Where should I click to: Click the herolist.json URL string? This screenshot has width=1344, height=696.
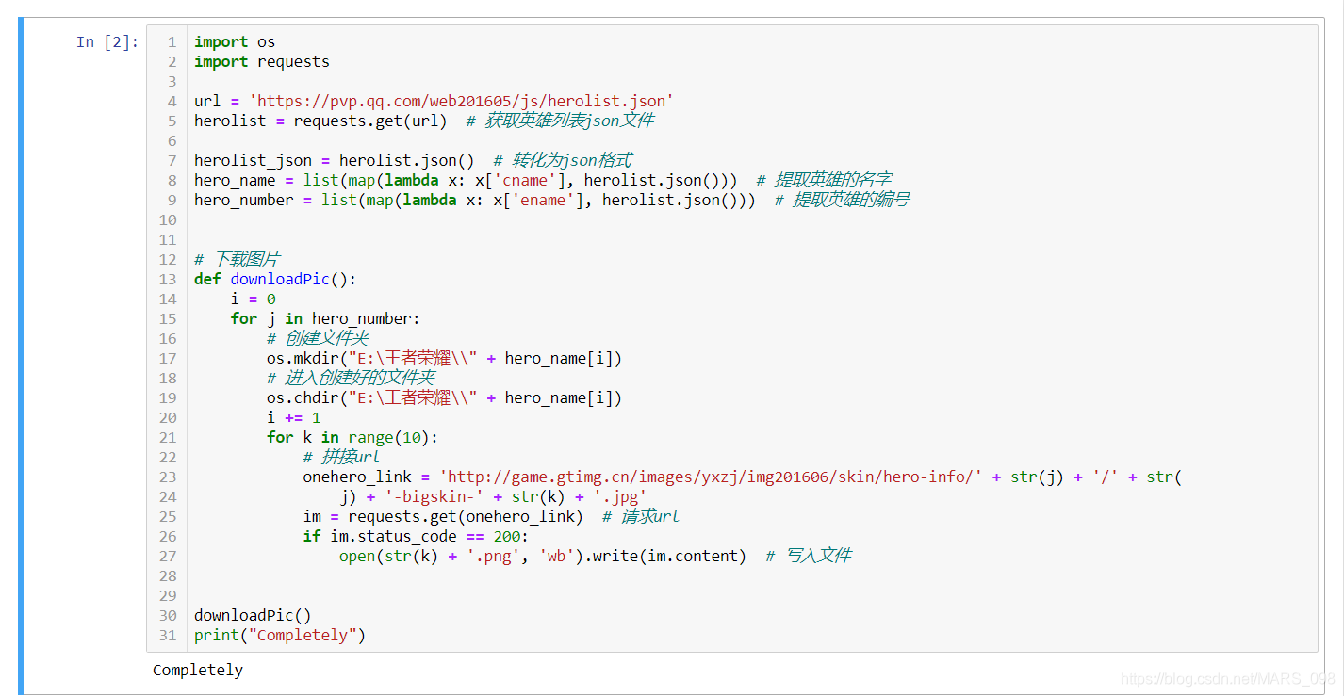coord(461,101)
